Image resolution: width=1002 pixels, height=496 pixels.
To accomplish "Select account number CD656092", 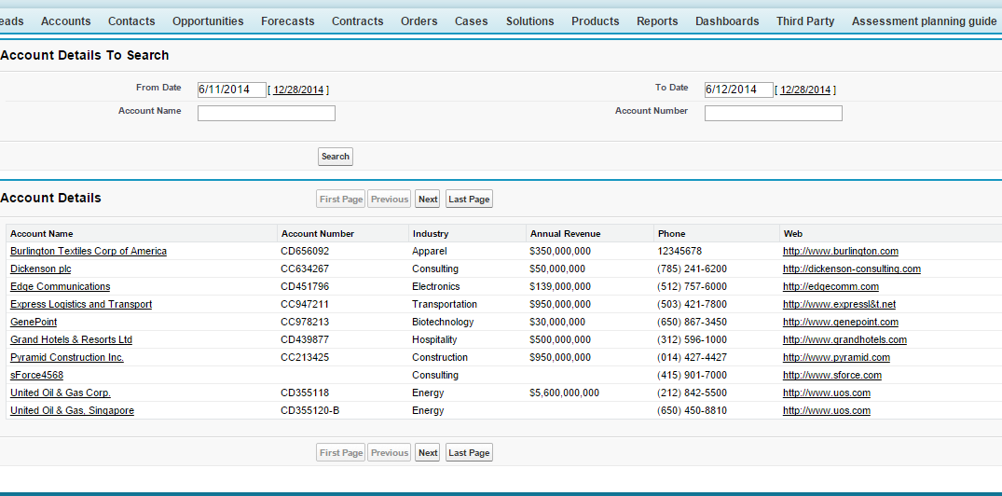I will [x=305, y=251].
